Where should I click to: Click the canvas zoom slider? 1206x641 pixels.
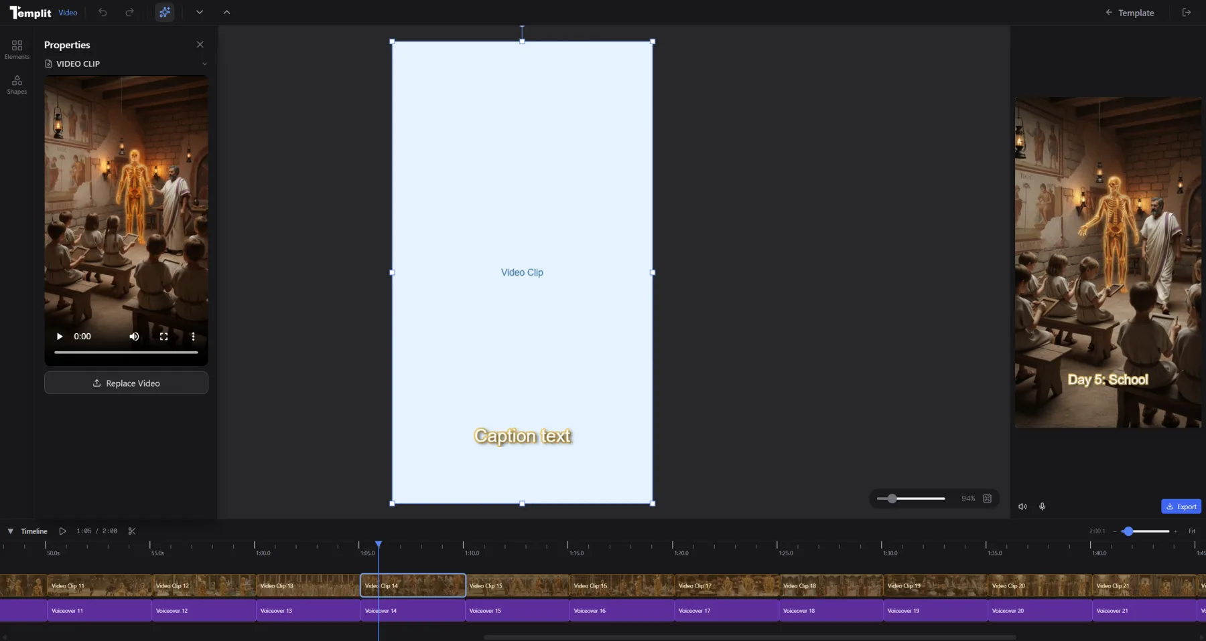[x=911, y=498]
